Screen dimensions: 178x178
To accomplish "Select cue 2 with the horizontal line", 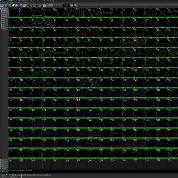I will 25,13.
